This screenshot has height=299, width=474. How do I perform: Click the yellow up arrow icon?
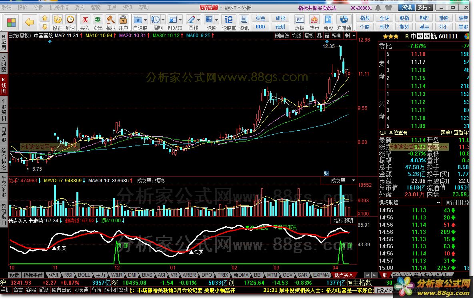tap(45, 18)
